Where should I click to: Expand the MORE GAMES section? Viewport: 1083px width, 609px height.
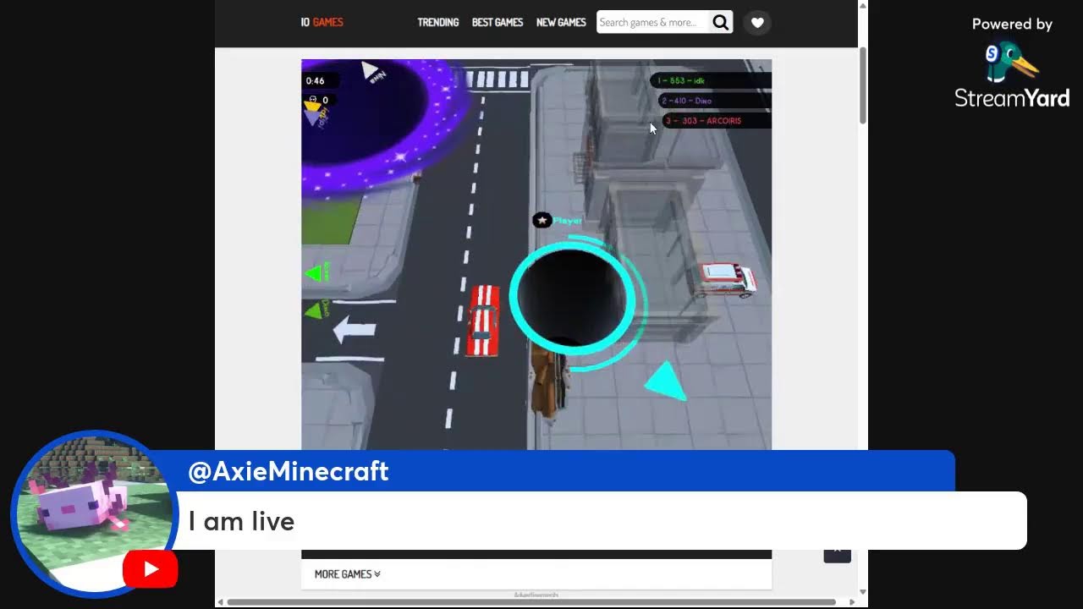point(348,574)
